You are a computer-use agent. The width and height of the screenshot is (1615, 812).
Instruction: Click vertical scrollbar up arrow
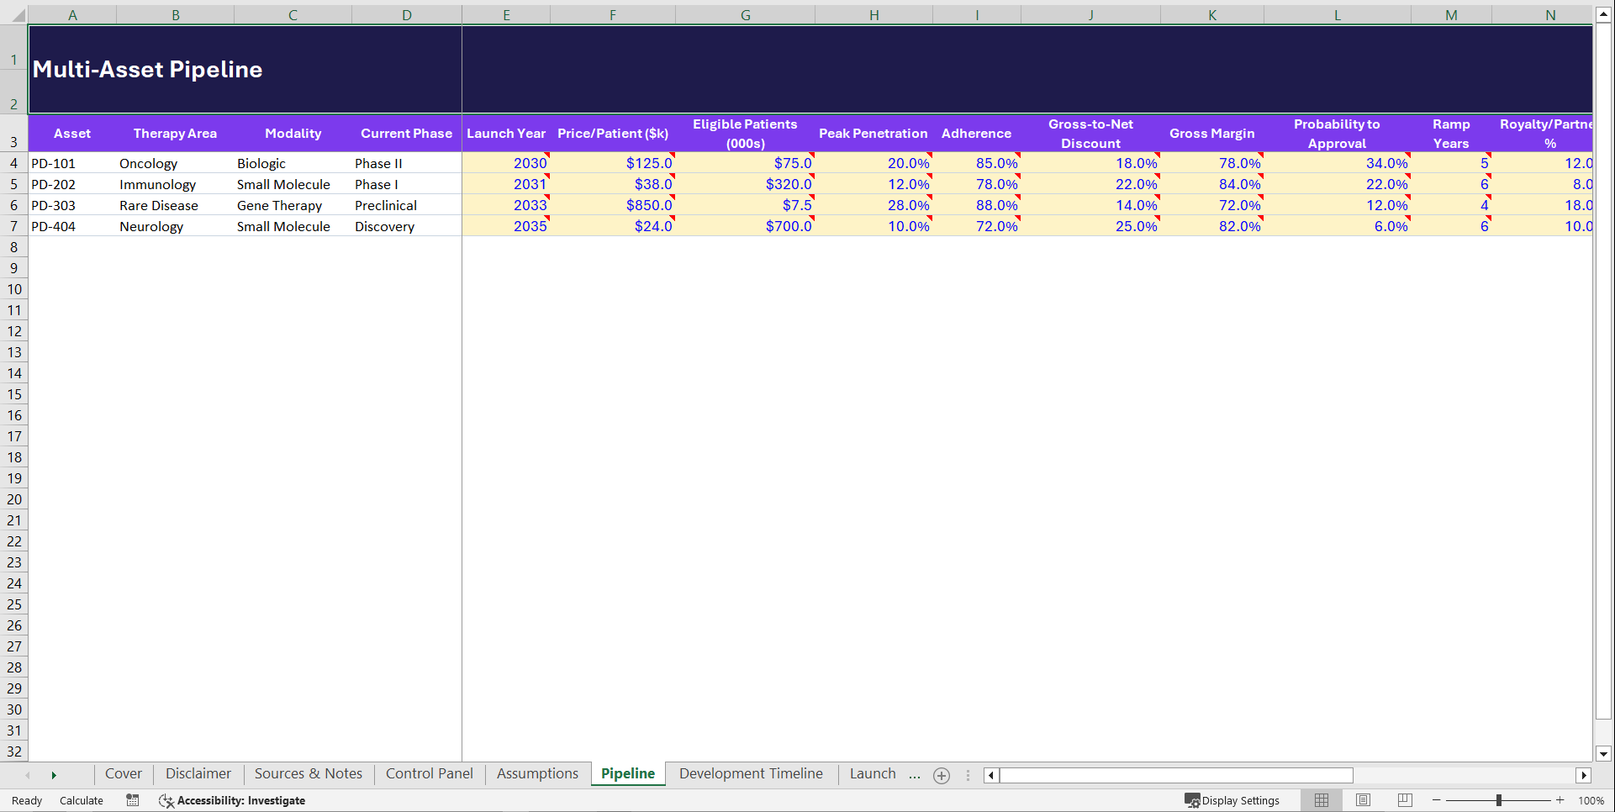point(1603,14)
